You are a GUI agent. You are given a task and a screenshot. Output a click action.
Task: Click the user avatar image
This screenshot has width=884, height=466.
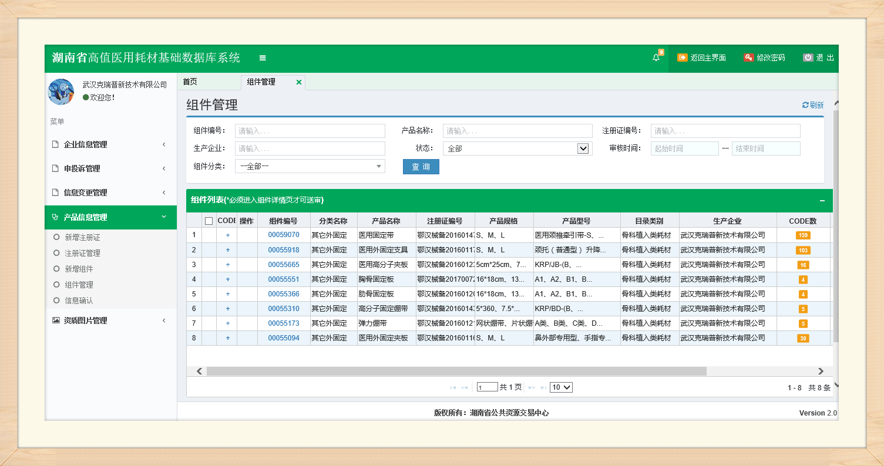(61, 92)
